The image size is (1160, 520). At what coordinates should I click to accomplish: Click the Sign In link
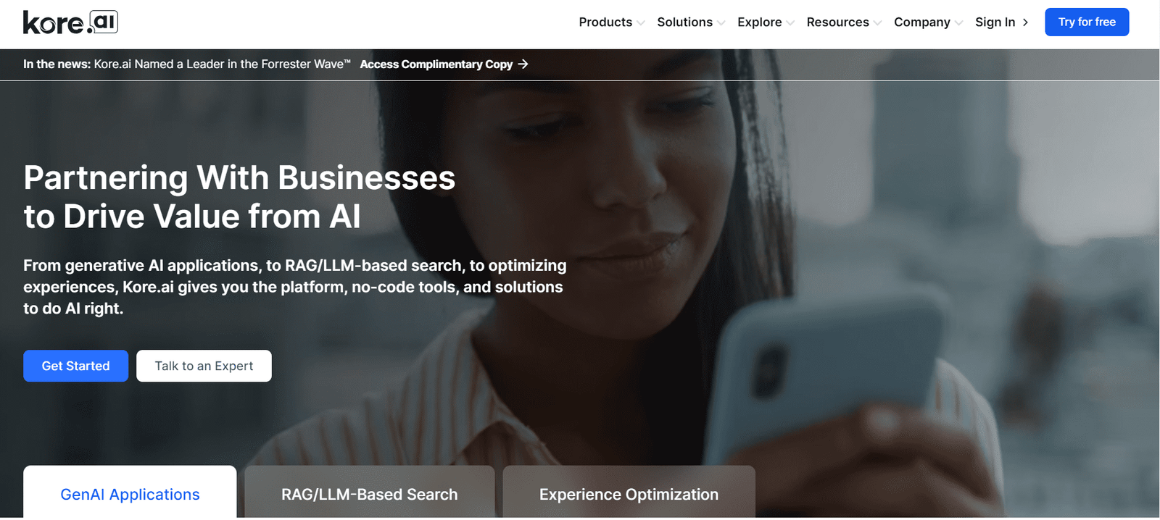(995, 22)
